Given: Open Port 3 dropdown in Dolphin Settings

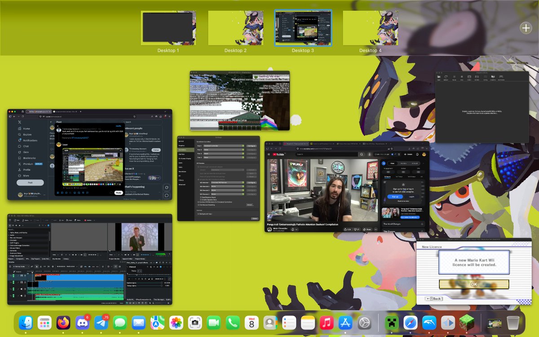Looking at the screenshot, I should (224, 153).
